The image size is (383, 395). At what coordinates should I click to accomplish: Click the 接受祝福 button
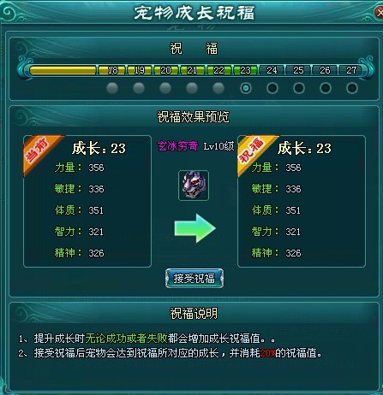[x=194, y=278]
